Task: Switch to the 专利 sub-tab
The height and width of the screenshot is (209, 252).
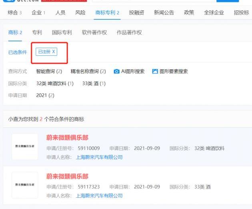Action: click(x=37, y=32)
